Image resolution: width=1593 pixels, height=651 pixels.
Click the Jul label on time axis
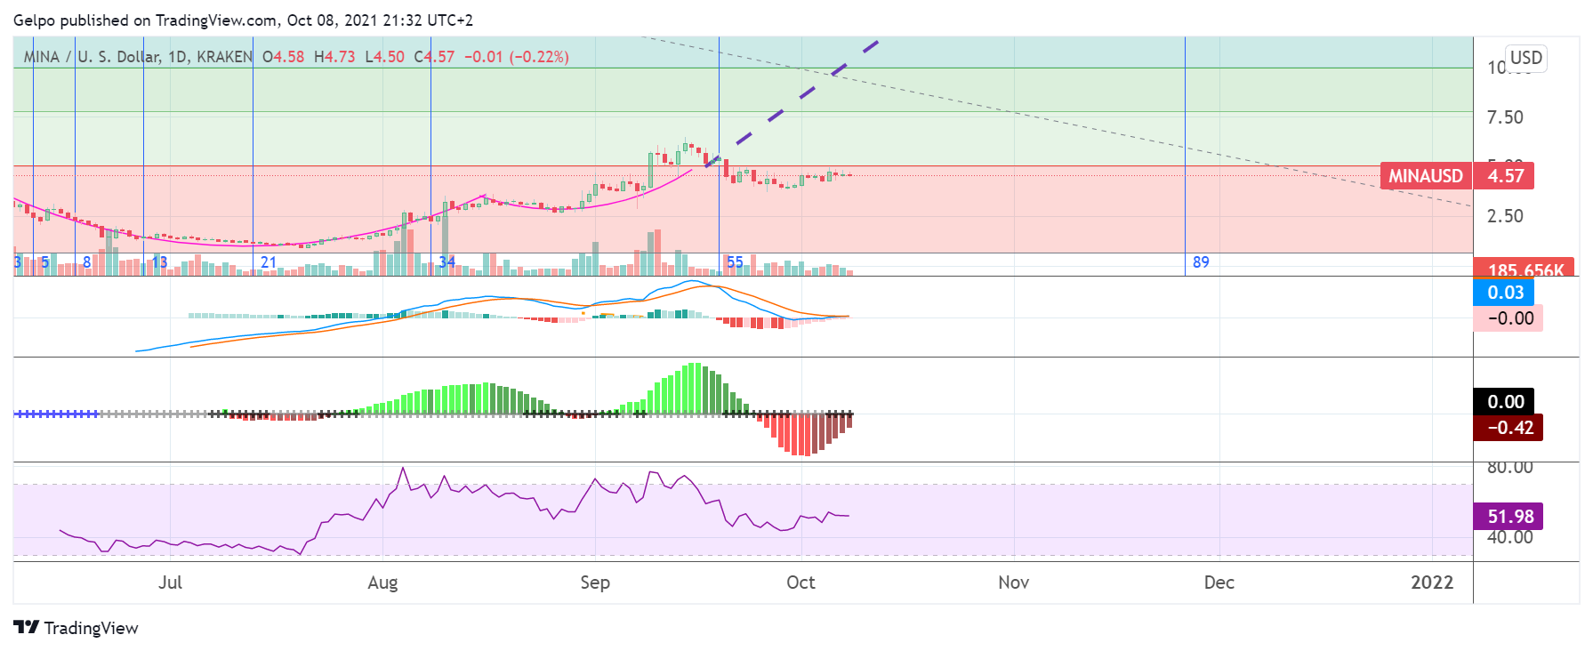(170, 583)
